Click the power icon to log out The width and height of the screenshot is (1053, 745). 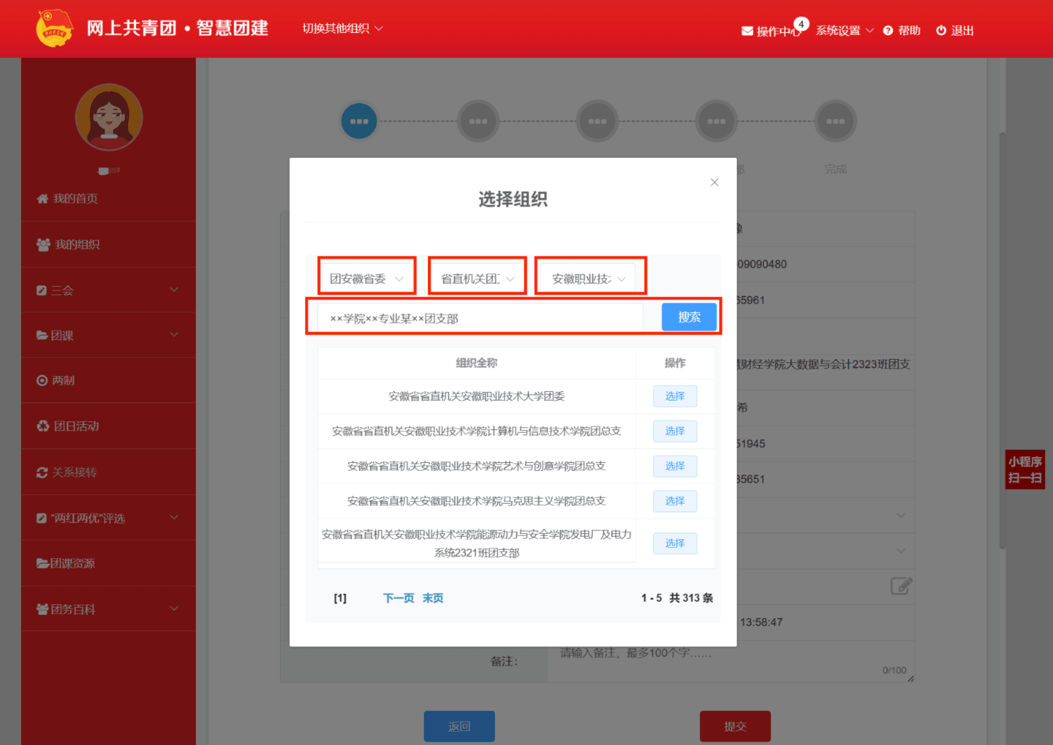941,31
